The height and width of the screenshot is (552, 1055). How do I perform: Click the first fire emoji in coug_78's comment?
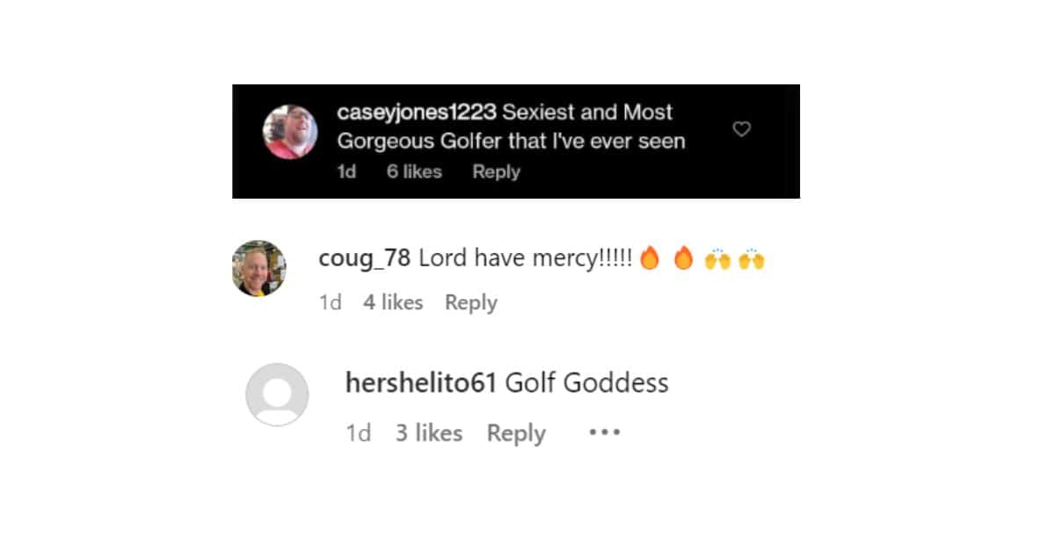click(x=649, y=258)
